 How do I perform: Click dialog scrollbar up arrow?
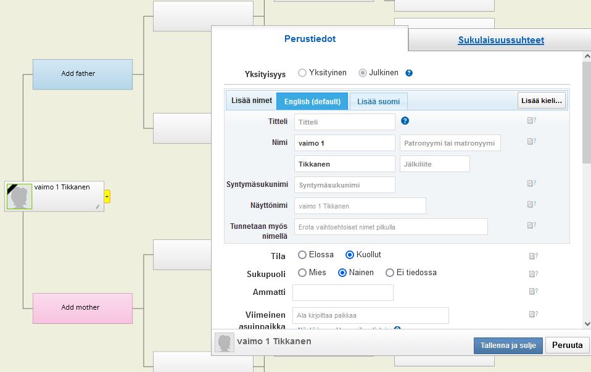tap(587, 57)
